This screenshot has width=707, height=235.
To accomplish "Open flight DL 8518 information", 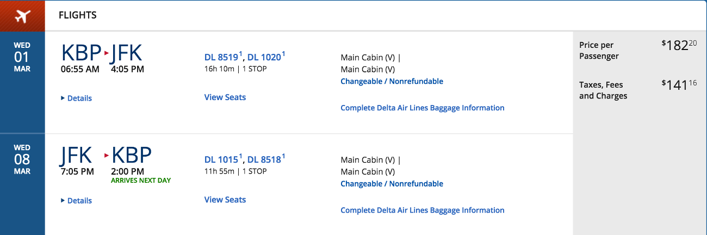I will (266, 159).
